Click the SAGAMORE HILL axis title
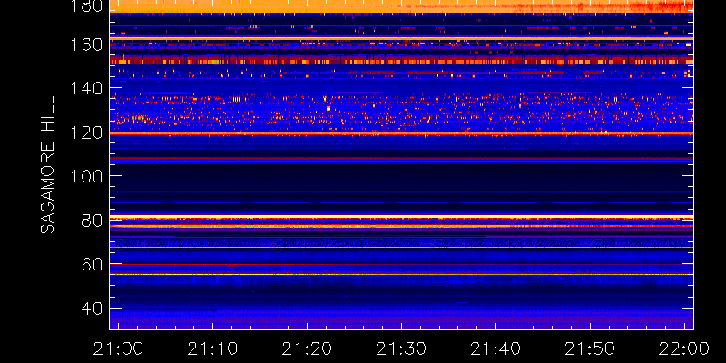The height and width of the screenshot is (363, 726). tap(47, 165)
